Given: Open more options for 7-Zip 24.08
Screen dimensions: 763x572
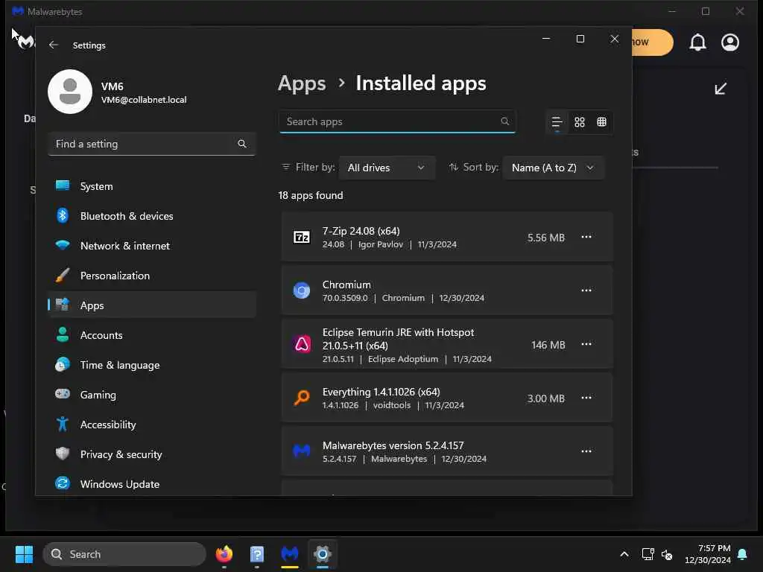Looking at the screenshot, I should pos(586,237).
